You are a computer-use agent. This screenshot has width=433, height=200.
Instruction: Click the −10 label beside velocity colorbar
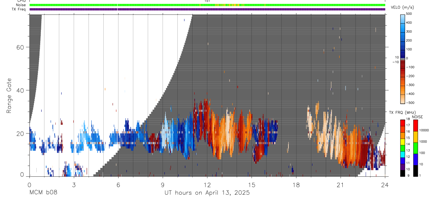click(x=395, y=62)
